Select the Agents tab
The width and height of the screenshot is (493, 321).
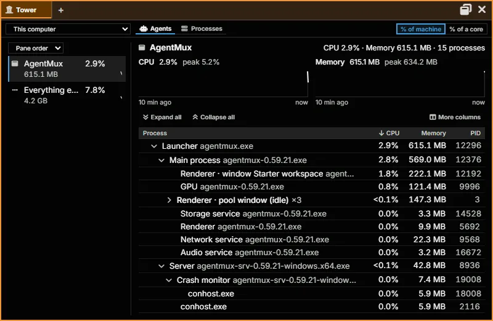point(156,29)
